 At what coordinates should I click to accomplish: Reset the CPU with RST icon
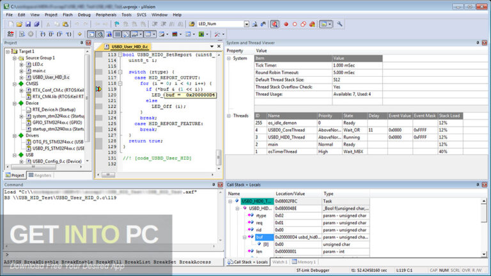pos(11,34)
